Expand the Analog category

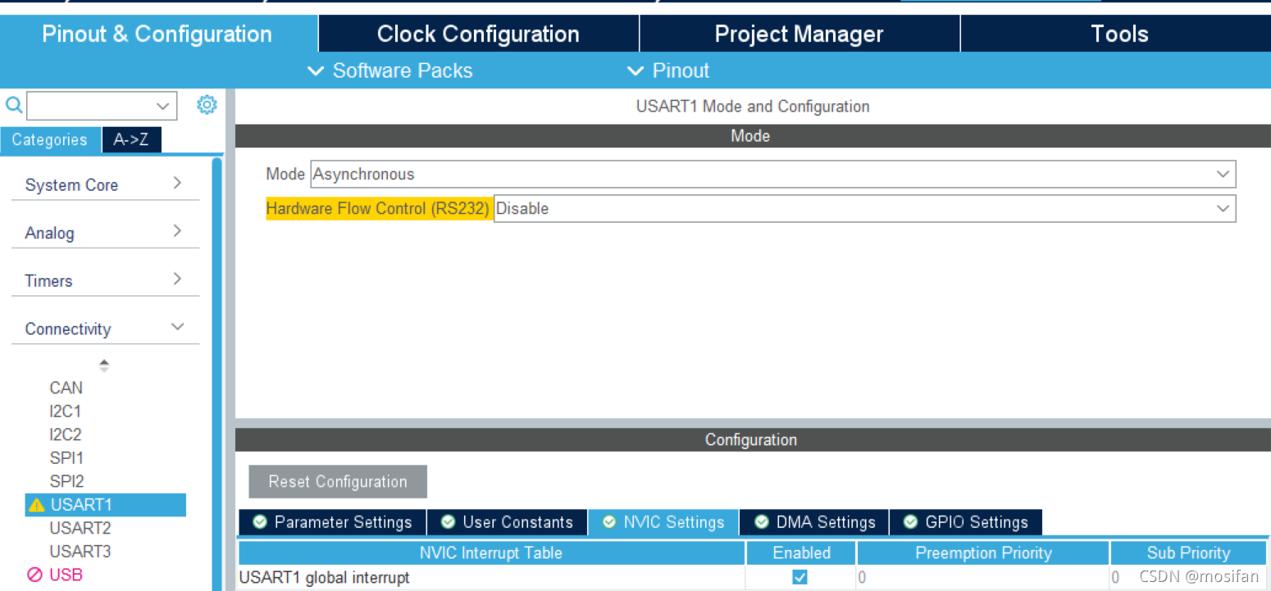click(x=105, y=233)
